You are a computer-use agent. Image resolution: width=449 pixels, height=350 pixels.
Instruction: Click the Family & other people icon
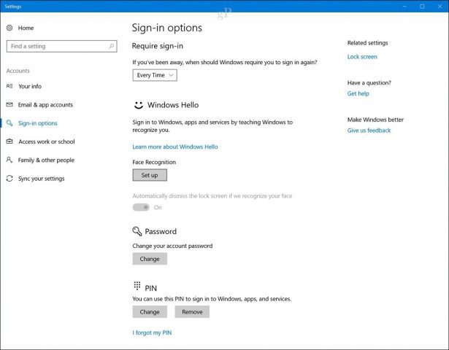(x=9, y=160)
